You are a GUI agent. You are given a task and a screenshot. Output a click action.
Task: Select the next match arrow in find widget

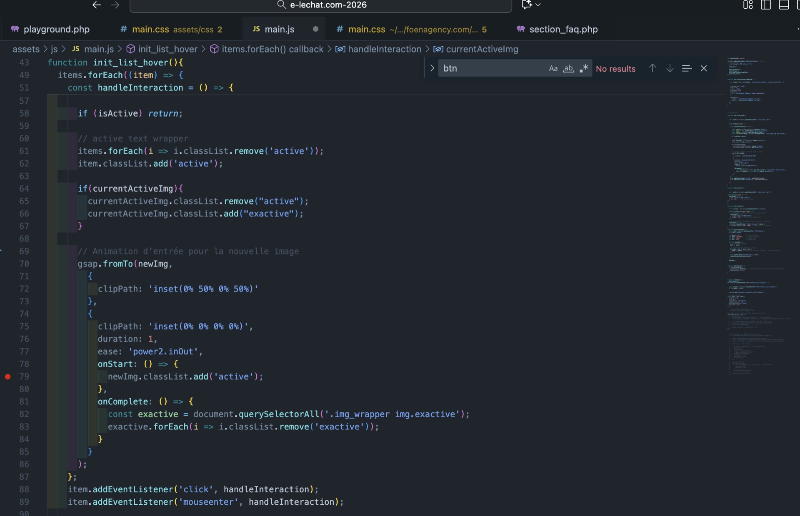point(669,68)
